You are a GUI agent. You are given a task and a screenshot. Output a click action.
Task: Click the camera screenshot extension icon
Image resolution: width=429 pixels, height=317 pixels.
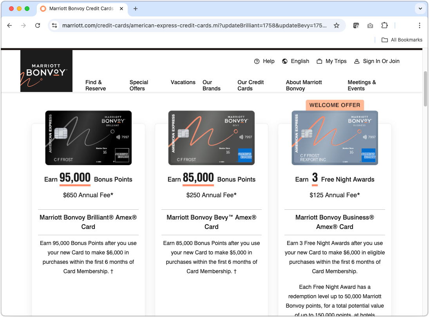370,25
